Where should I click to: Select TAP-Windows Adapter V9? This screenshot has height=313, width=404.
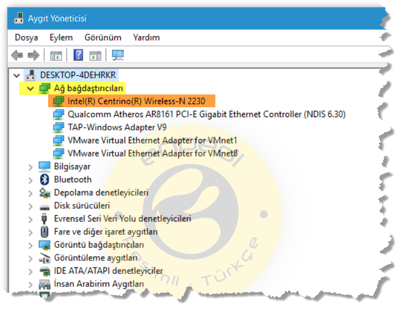[x=117, y=128]
